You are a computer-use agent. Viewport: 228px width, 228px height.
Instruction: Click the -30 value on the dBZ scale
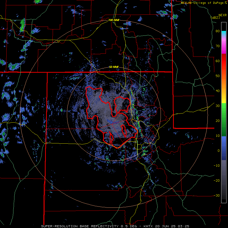(217, 196)
